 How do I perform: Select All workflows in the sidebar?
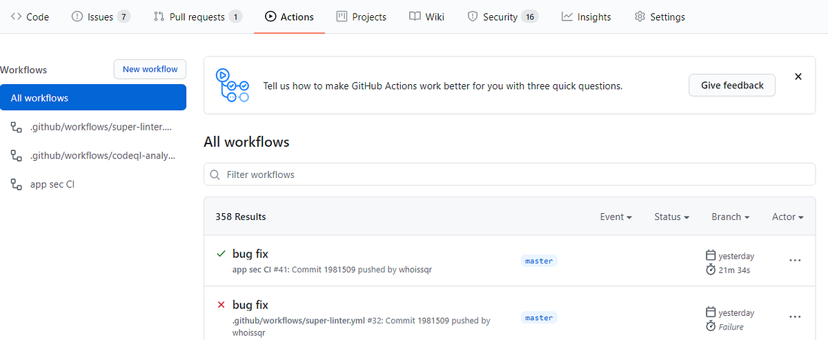[93, 98]
